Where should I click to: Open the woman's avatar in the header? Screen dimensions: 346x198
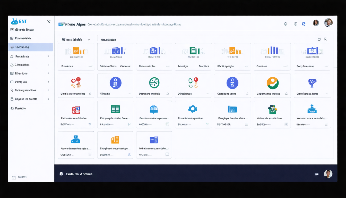tap(316, 23)
